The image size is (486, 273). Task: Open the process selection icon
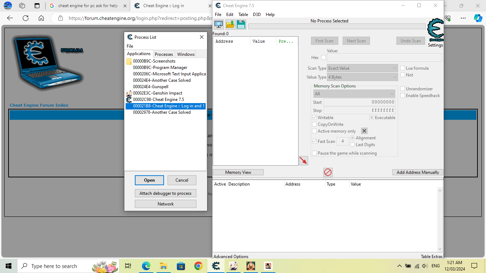tap(218, 24)
